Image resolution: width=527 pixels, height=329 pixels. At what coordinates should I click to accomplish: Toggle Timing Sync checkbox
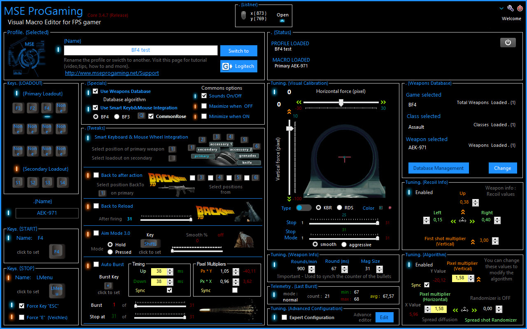click(169, 290)
